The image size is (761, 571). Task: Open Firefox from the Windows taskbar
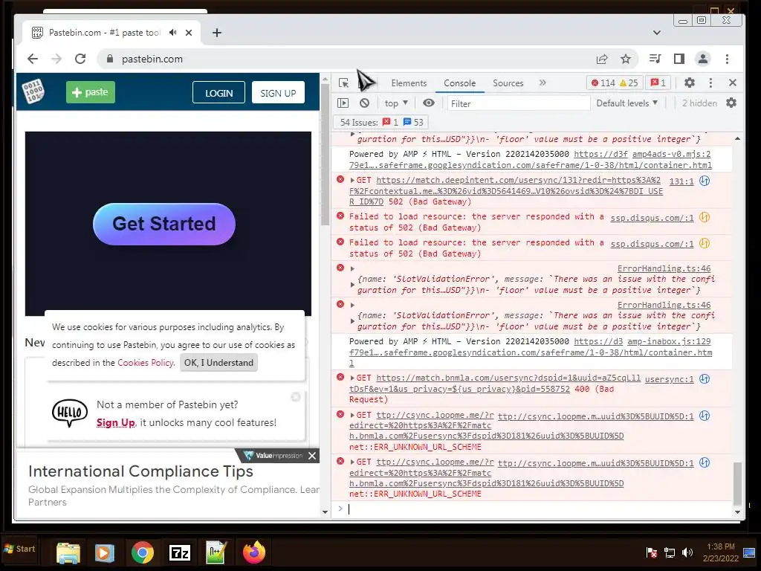[254, 552]
